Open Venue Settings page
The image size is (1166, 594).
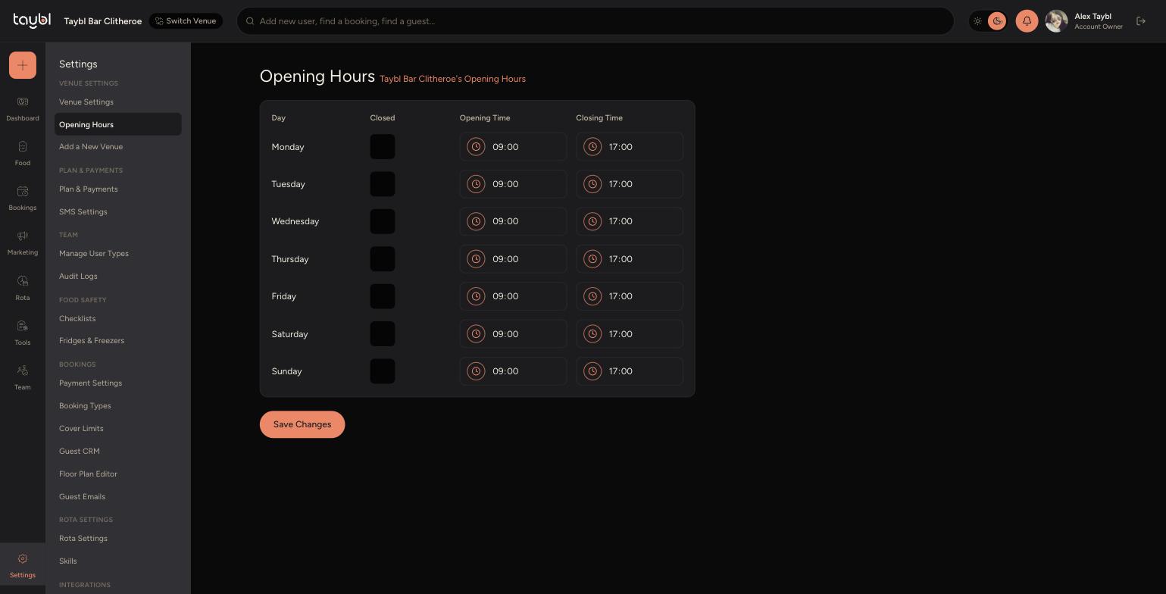pos(86,102)
